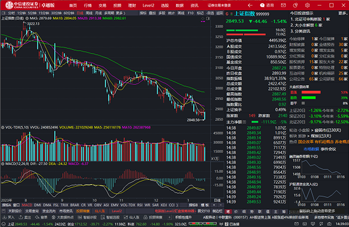Viewport: 349px width, 227px height.
Task: Open settings gear in title bar
Action: (307, 5)
